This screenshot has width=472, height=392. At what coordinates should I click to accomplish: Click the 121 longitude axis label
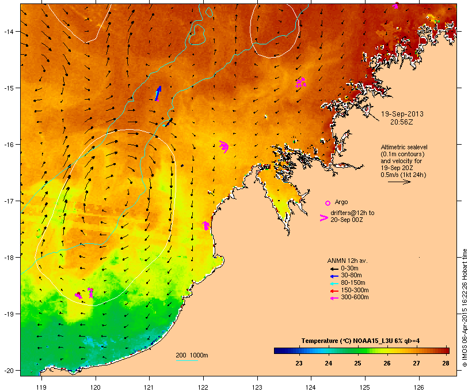point(149,387)
